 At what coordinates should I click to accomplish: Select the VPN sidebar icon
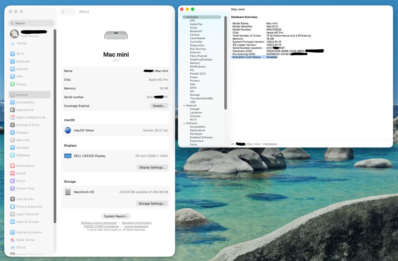pos(13,77)
